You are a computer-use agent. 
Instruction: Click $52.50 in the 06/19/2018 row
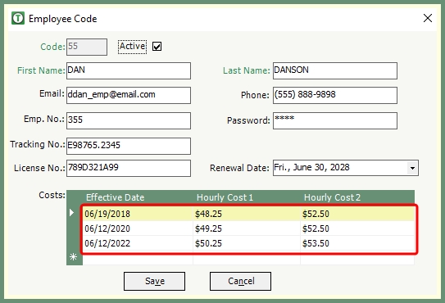click(357, 214)
